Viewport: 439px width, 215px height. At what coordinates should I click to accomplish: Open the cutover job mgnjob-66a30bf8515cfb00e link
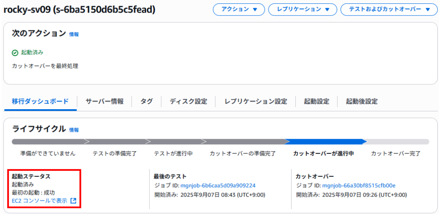(359, 185)
